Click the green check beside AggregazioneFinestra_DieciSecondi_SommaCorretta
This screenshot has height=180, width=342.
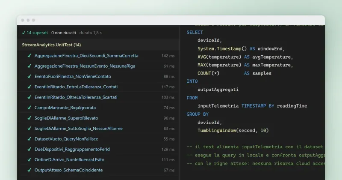click(29, 56)
